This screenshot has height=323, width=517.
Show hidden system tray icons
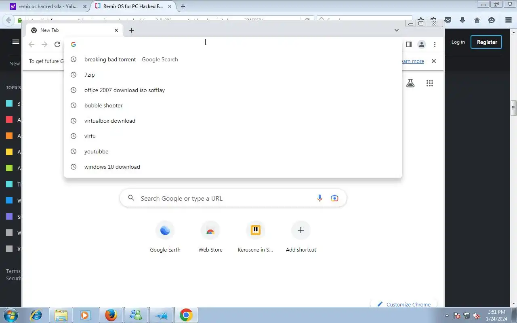pyautogui.click(x=447, y=316)
